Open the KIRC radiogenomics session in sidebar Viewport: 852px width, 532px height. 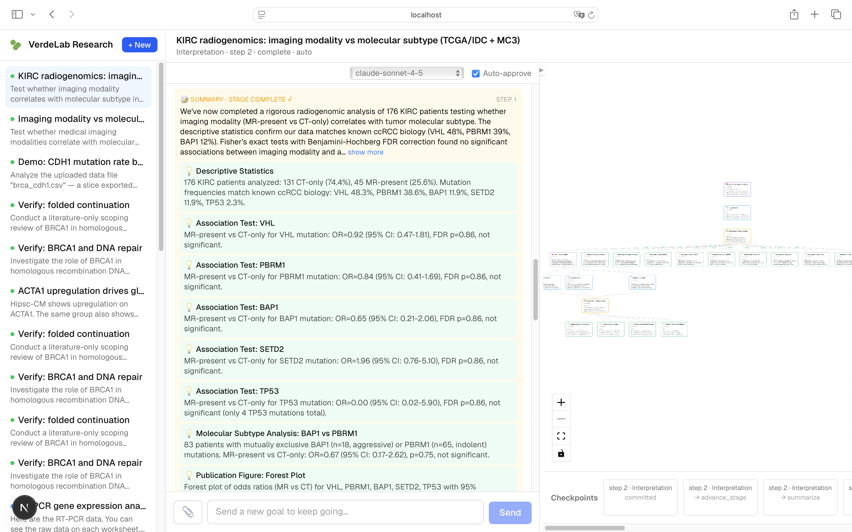point(78,87)
